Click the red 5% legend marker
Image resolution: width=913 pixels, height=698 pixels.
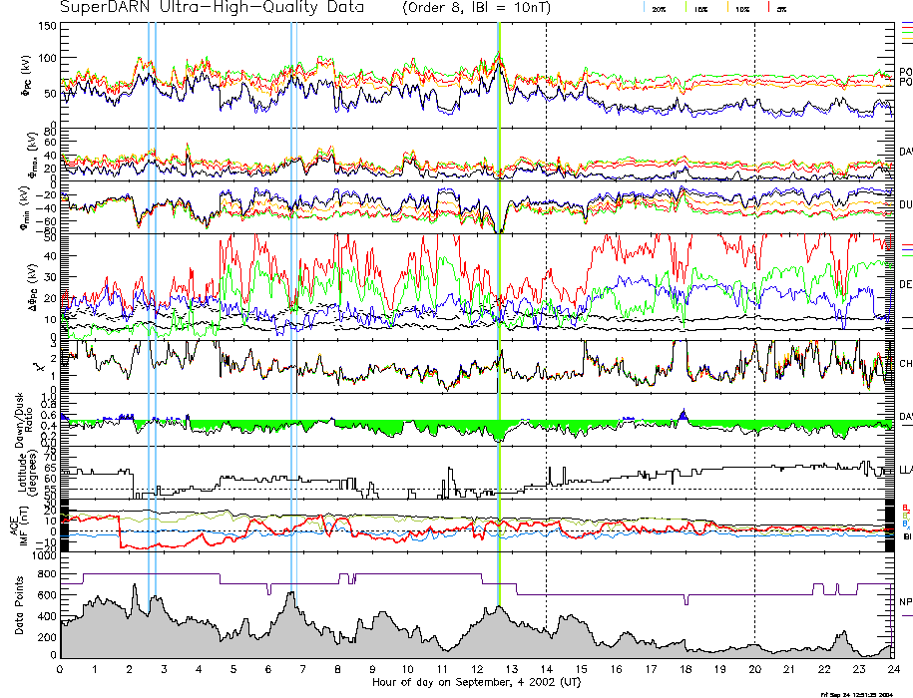[767, 8]
